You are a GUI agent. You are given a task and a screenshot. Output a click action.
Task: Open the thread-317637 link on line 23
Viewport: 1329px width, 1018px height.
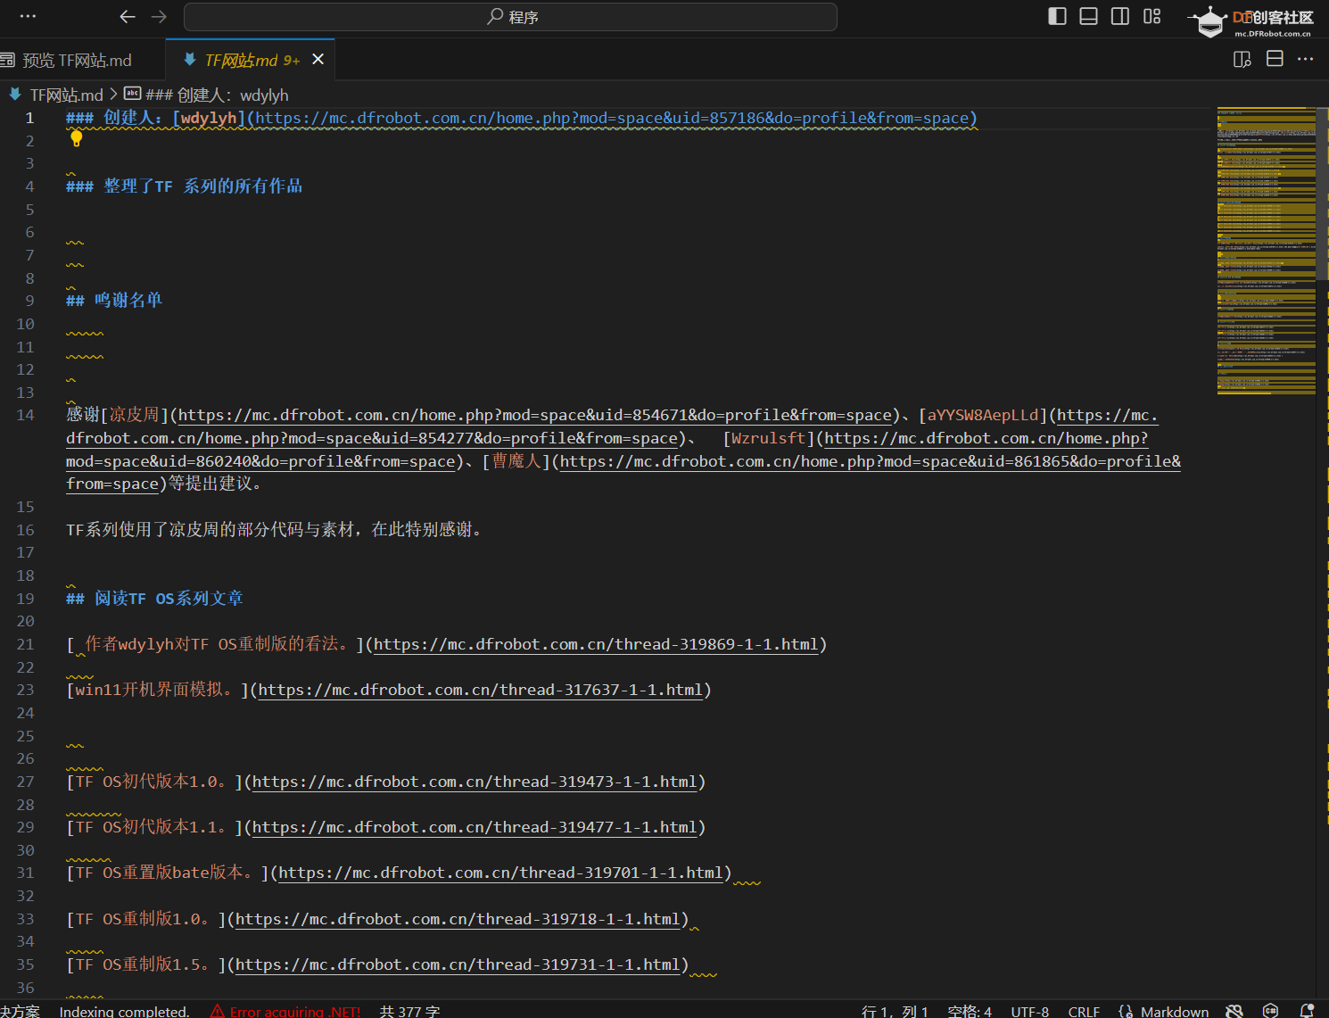pos(481,690)
